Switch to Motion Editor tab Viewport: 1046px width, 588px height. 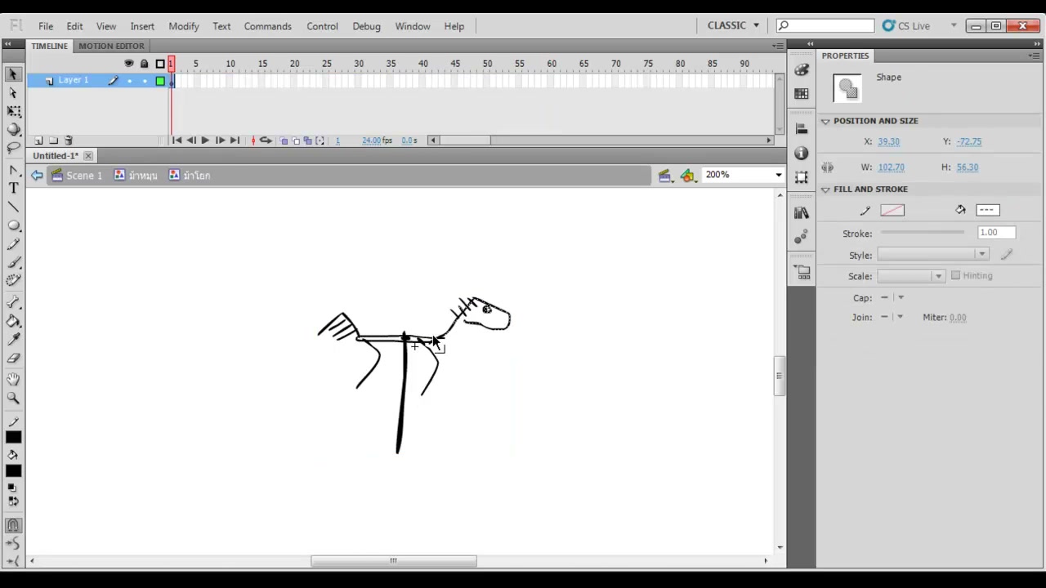tap(111, 46)
